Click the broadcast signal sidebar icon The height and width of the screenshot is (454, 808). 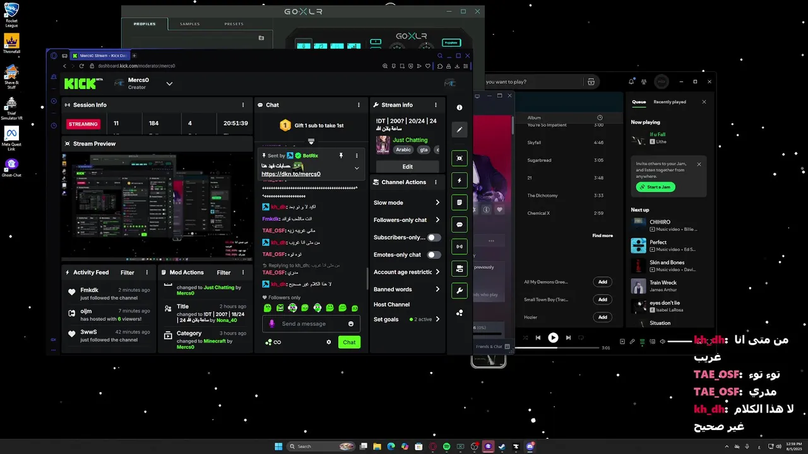tap(460, 247)
